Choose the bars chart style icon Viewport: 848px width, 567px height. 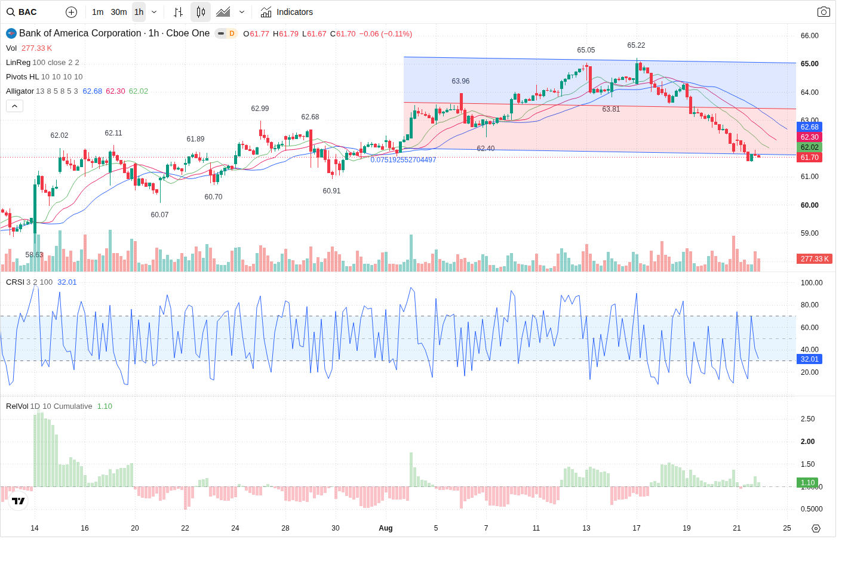point(178,12)
